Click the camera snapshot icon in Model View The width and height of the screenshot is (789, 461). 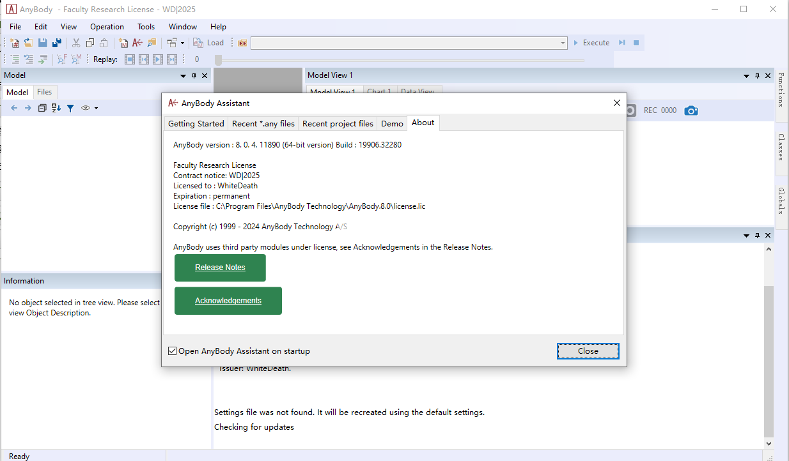tap(691, 110)
